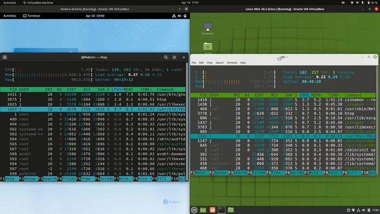Screen dimensions: 380x214
Task: Sort by the CPU% column in the Mint htop
Action: click(305, 95)
